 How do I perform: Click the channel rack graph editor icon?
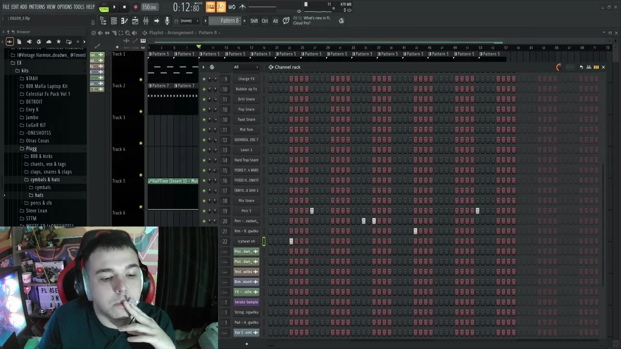[x=588, y=67]
